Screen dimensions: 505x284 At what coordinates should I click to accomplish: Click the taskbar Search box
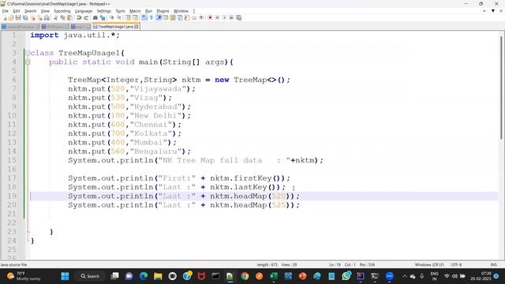click(x=90, y=276)
